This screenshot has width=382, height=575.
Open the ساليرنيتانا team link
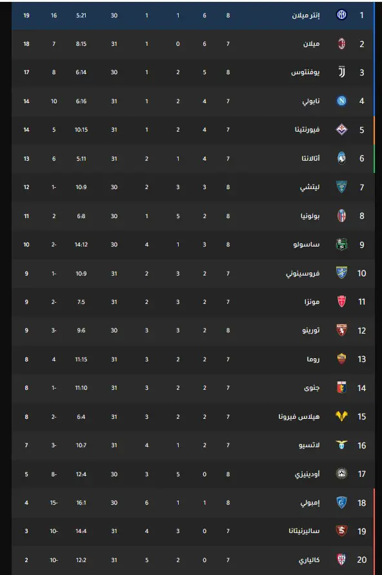click(304, 531)
